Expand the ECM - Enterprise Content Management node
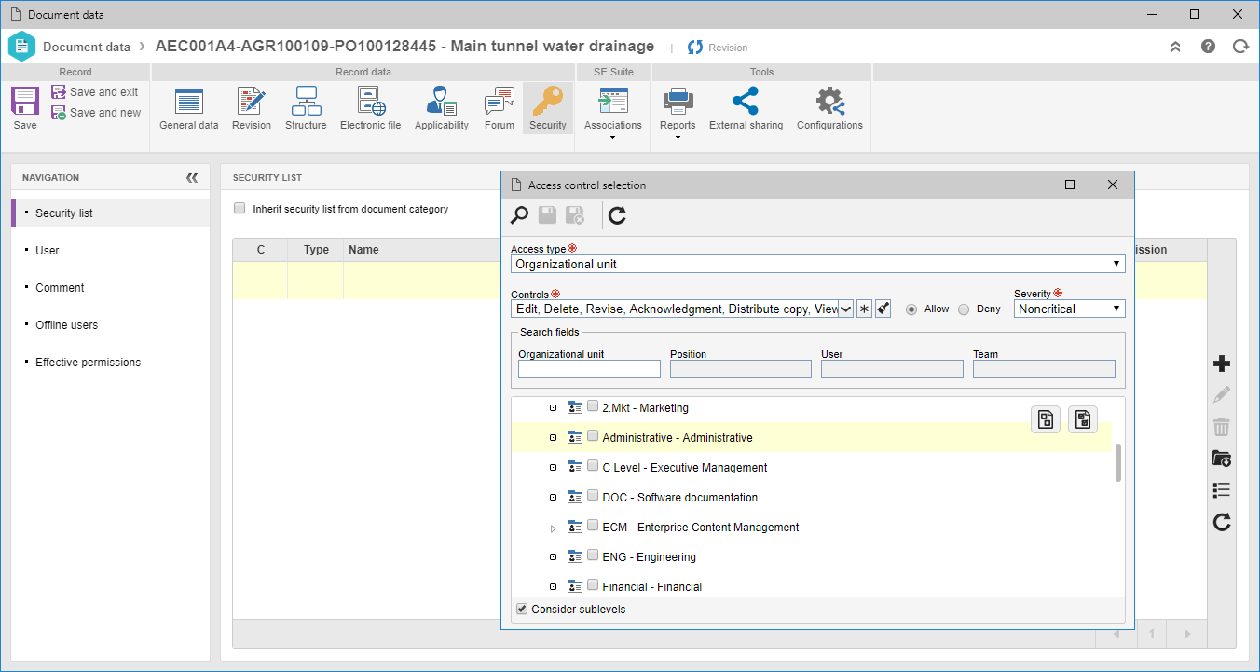 point(553,528)
